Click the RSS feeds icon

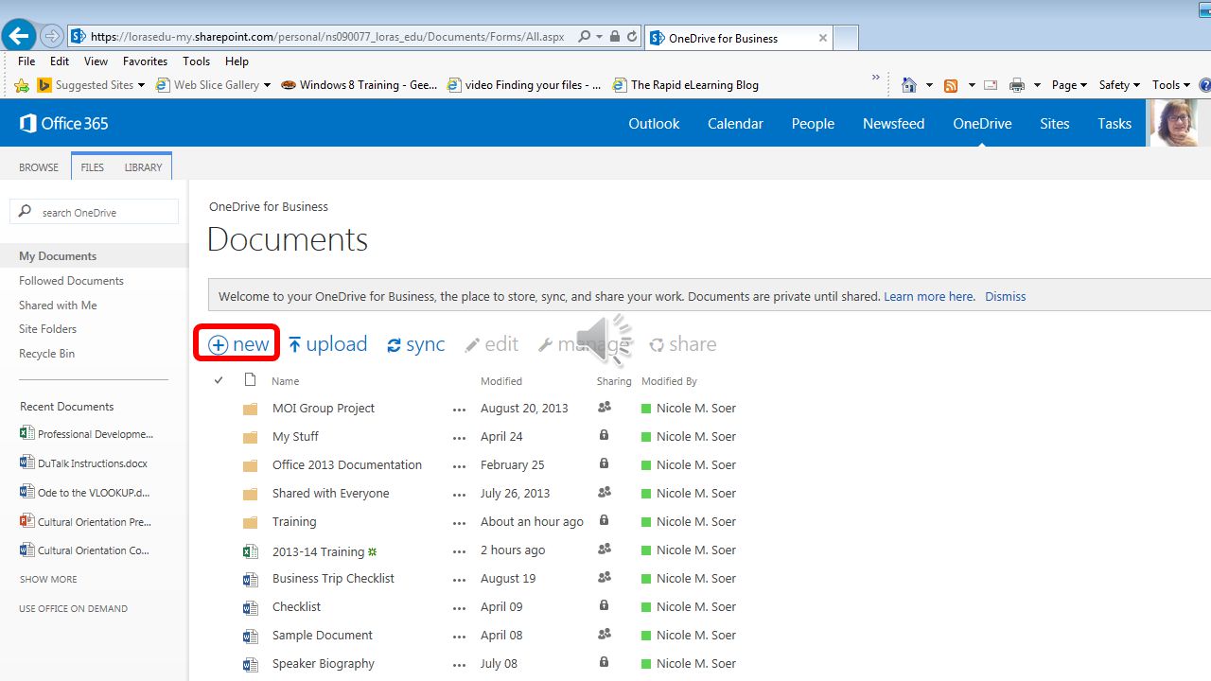[951, 85]
